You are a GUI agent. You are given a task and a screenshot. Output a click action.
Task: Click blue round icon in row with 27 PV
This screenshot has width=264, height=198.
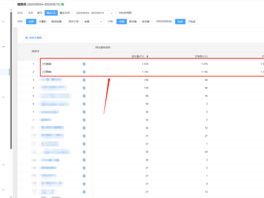tap(84, 168)
